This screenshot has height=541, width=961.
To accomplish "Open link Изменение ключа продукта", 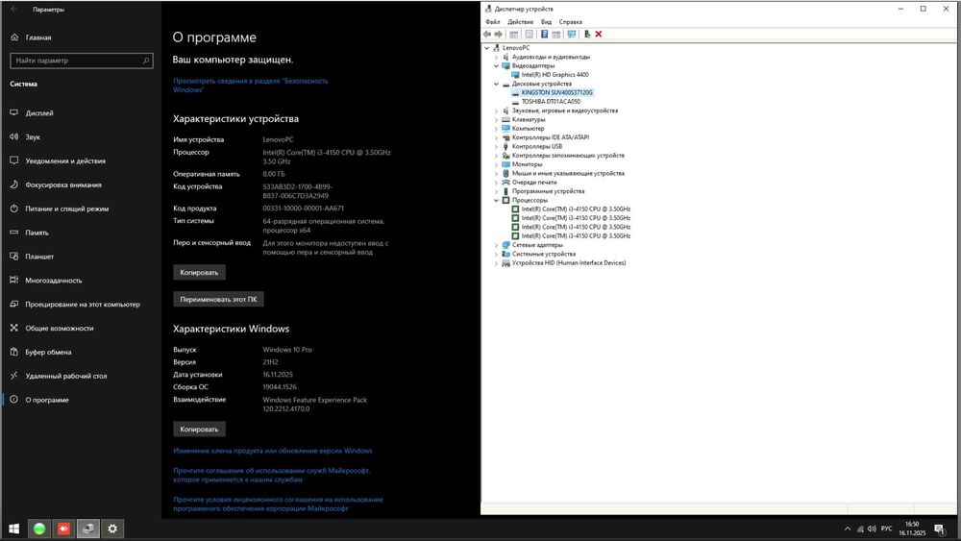I will pyautogui.click(x=273, y=451).
